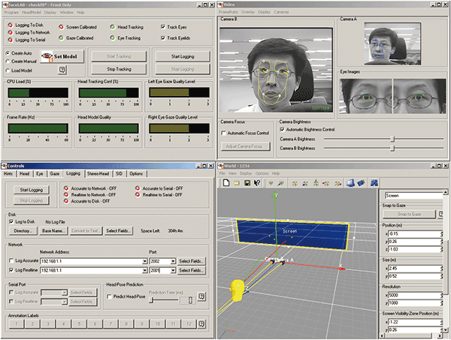Click the Camera A video thumbnail
The height and width of the screenshot is (340, 451).
click(x=391, y=43)
